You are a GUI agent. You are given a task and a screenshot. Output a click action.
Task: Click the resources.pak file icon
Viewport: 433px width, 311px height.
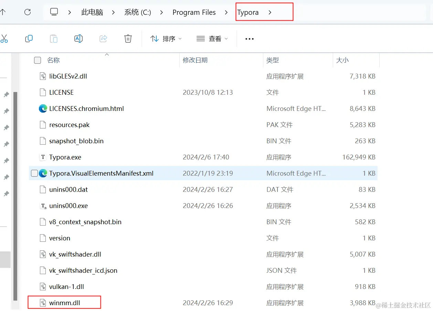[x=43, y=125]
